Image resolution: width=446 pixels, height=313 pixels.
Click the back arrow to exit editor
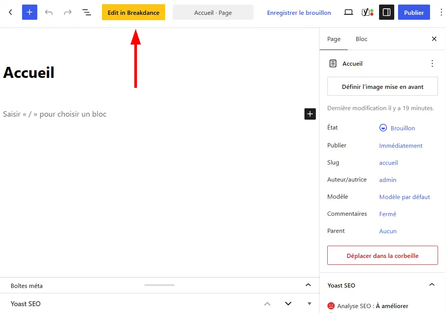click(x=11, y=12)
